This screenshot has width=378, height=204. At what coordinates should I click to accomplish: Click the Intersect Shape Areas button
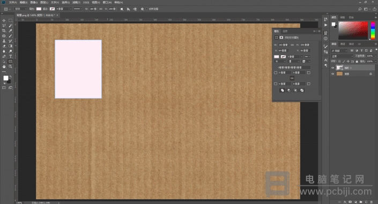(295, 90)
